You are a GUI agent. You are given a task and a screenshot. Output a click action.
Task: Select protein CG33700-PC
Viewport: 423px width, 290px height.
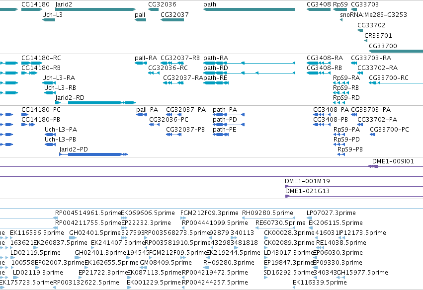click(389, 130)
